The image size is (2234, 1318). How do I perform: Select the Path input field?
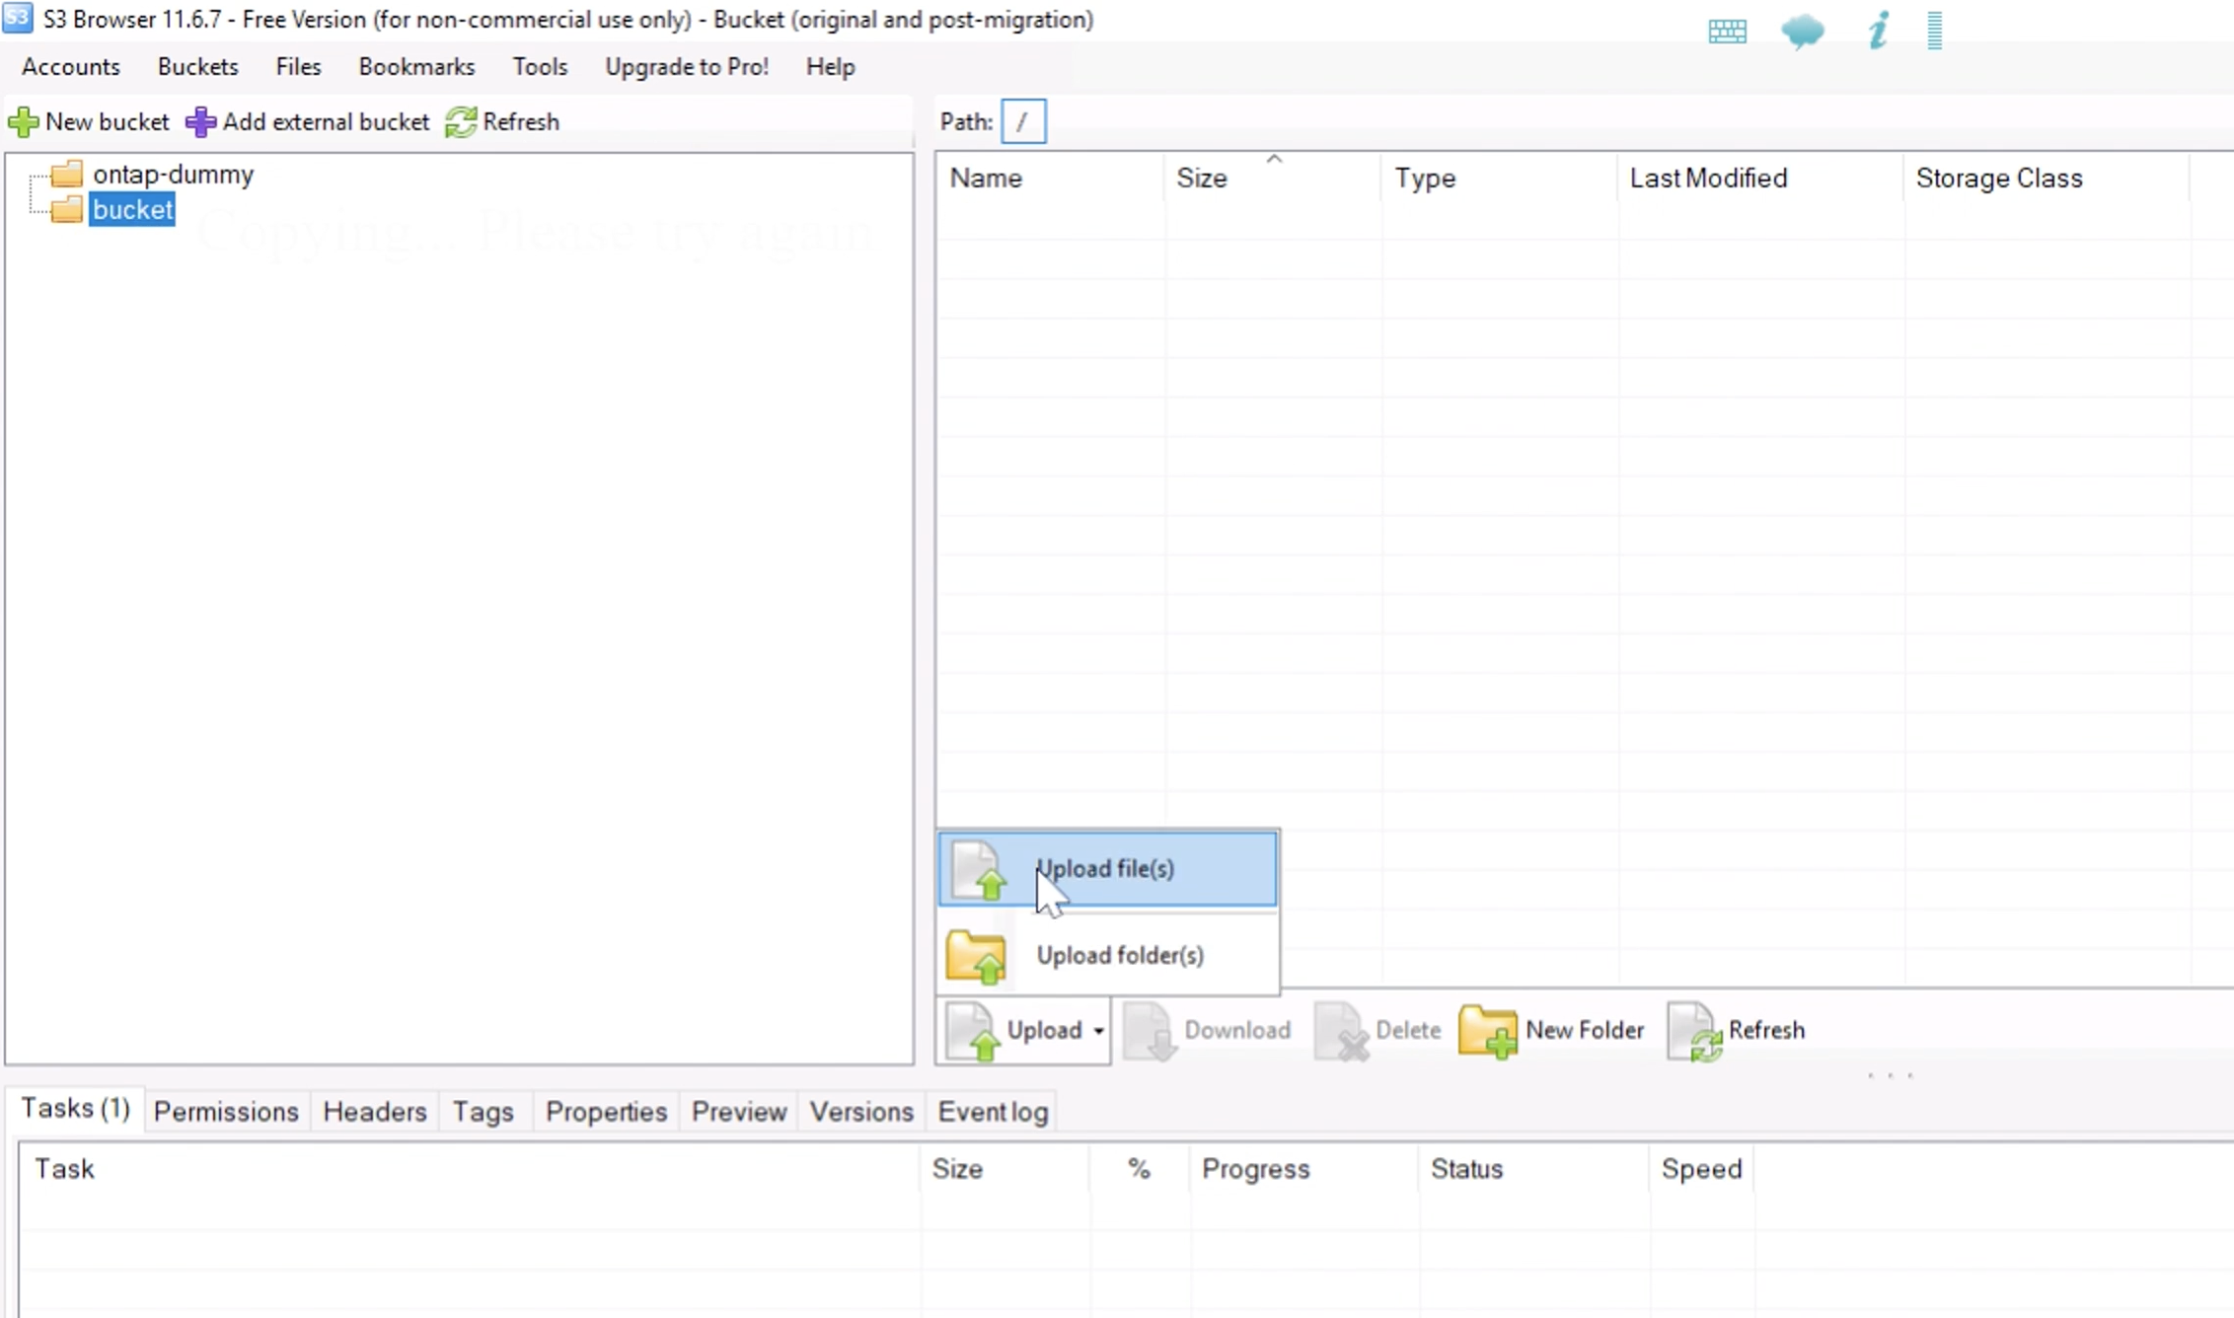(x=1023, y=120)
